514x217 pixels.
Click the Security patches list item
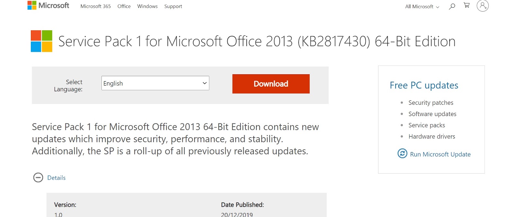click(431, 103)
